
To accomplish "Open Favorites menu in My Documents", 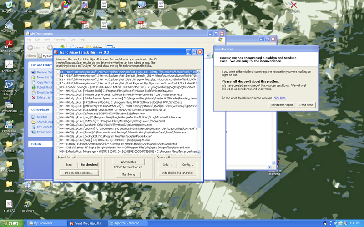I will point(59,39).
